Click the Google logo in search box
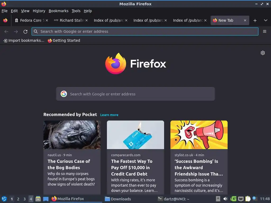This screenshot has width=271, height=203. coord(64,94)
